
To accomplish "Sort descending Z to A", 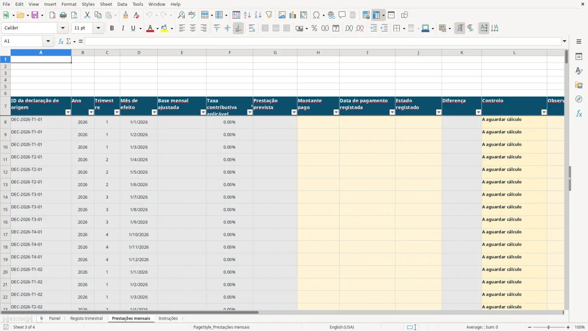I will (258, 15).
